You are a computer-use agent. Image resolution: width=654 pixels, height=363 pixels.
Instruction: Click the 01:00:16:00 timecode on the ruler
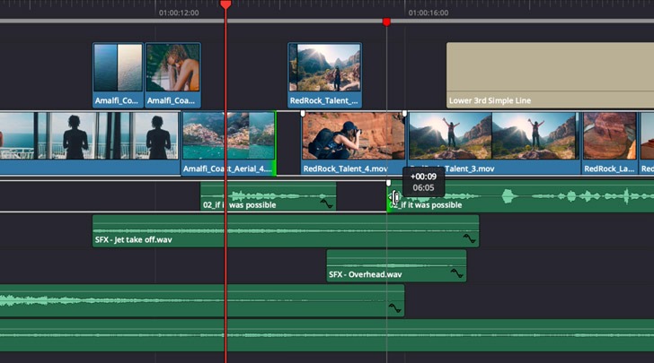[x=428, y=13]
